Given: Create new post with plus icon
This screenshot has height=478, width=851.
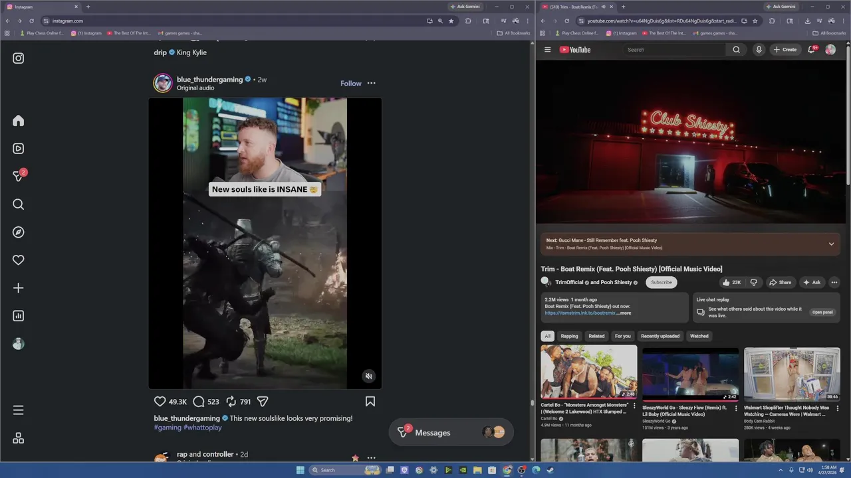Looking at the screenshot, I should pyautogui.click(x=19, y=288).
